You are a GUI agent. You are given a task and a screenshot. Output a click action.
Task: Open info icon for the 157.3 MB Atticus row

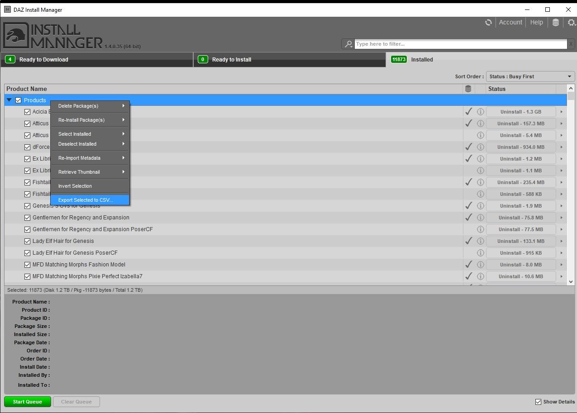[481, 123]
